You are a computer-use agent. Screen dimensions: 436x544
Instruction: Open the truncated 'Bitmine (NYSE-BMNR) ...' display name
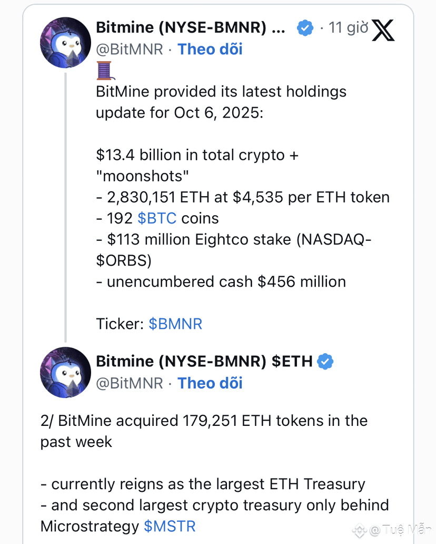pos(191,27)
